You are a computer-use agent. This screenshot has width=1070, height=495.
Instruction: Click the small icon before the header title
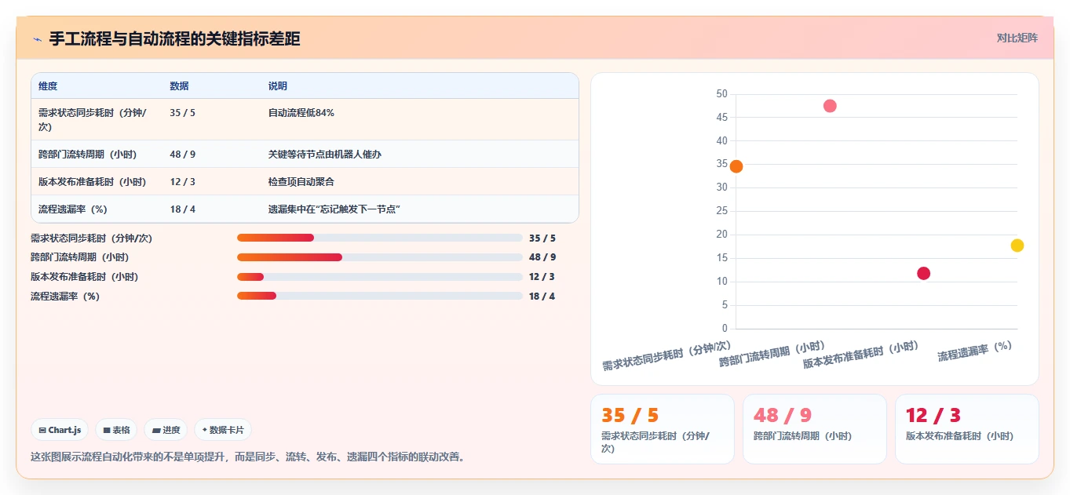pos(37,39)
